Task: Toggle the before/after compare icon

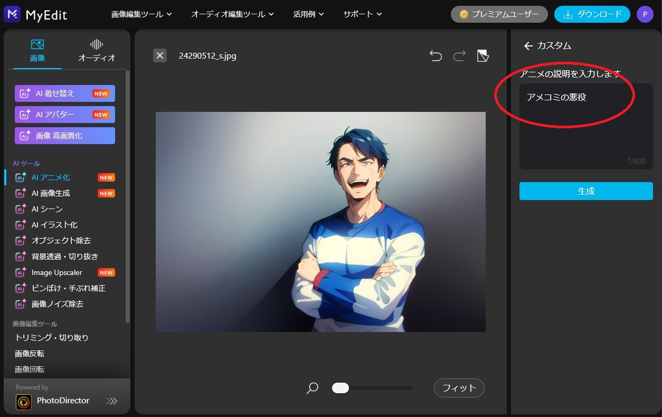Action: tap(483, 56)
